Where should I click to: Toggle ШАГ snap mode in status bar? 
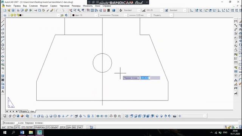(3, 127)
